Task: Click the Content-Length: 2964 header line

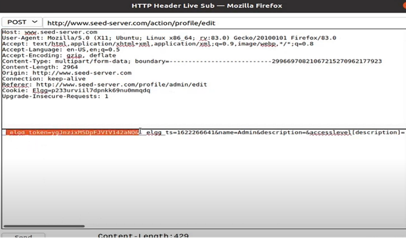Action: pos(40,67)
